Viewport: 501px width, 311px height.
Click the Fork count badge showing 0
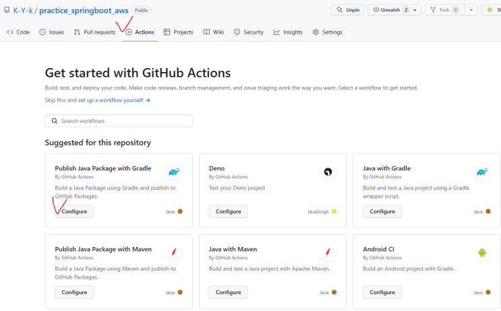click(x=455, y=10)
